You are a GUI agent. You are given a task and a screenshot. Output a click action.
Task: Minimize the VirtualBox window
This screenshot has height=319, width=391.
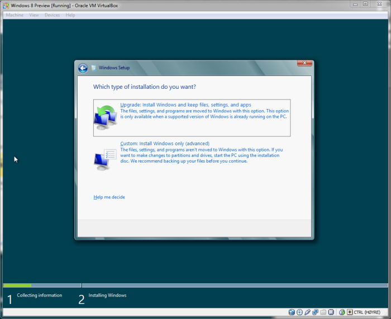tap(355, 4)
